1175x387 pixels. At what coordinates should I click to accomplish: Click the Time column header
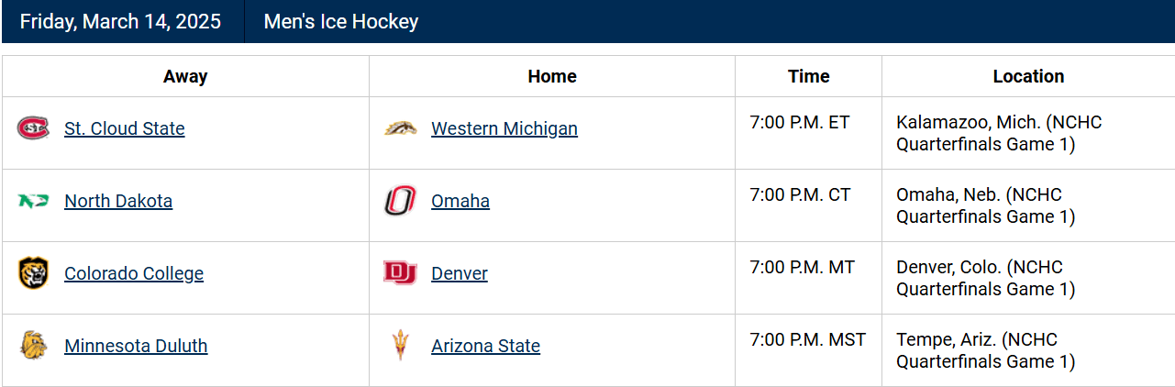point(808,76)
